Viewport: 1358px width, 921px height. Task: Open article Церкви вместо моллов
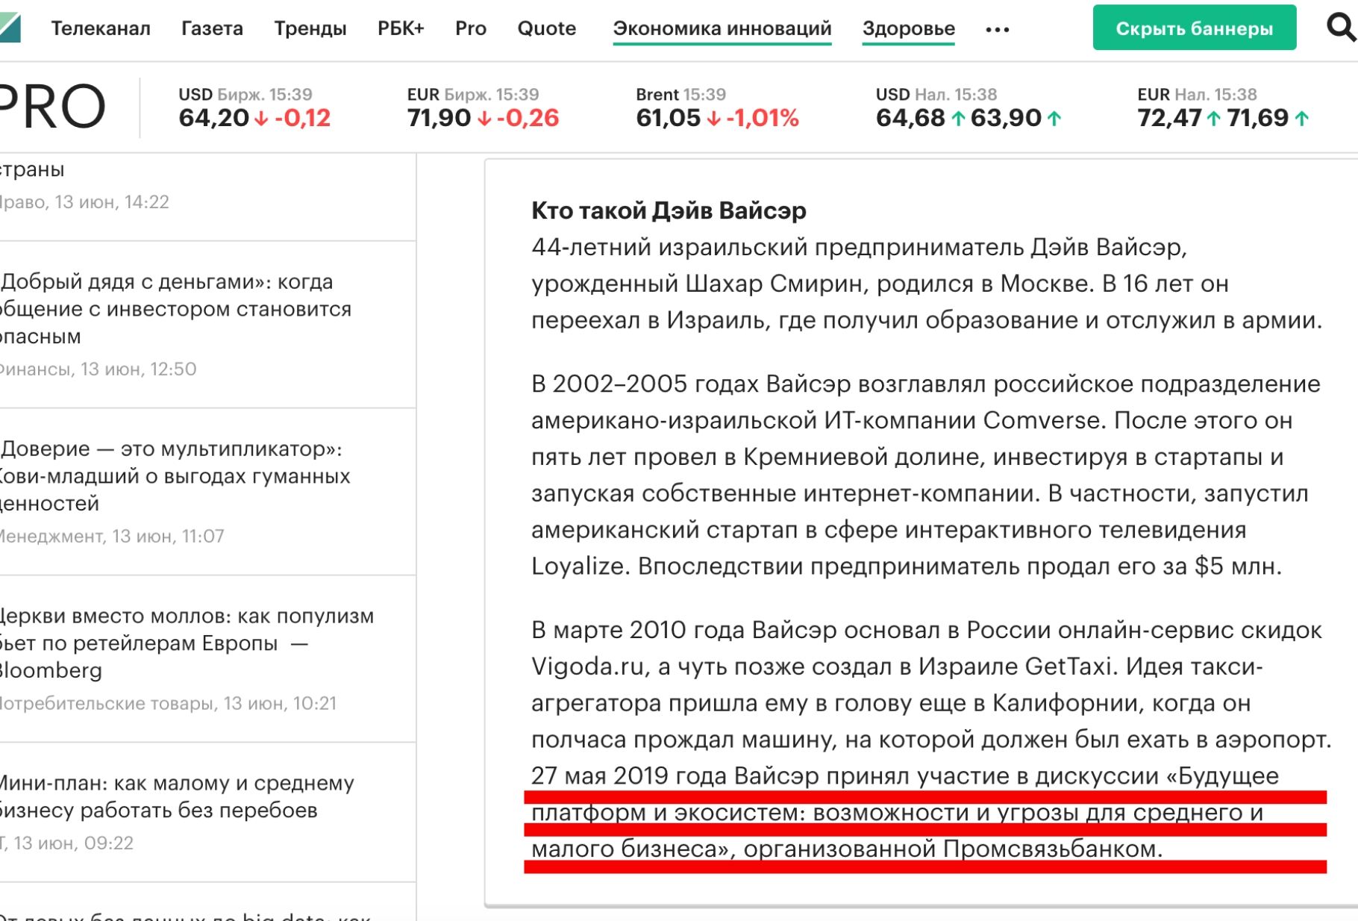click(187, 643)
